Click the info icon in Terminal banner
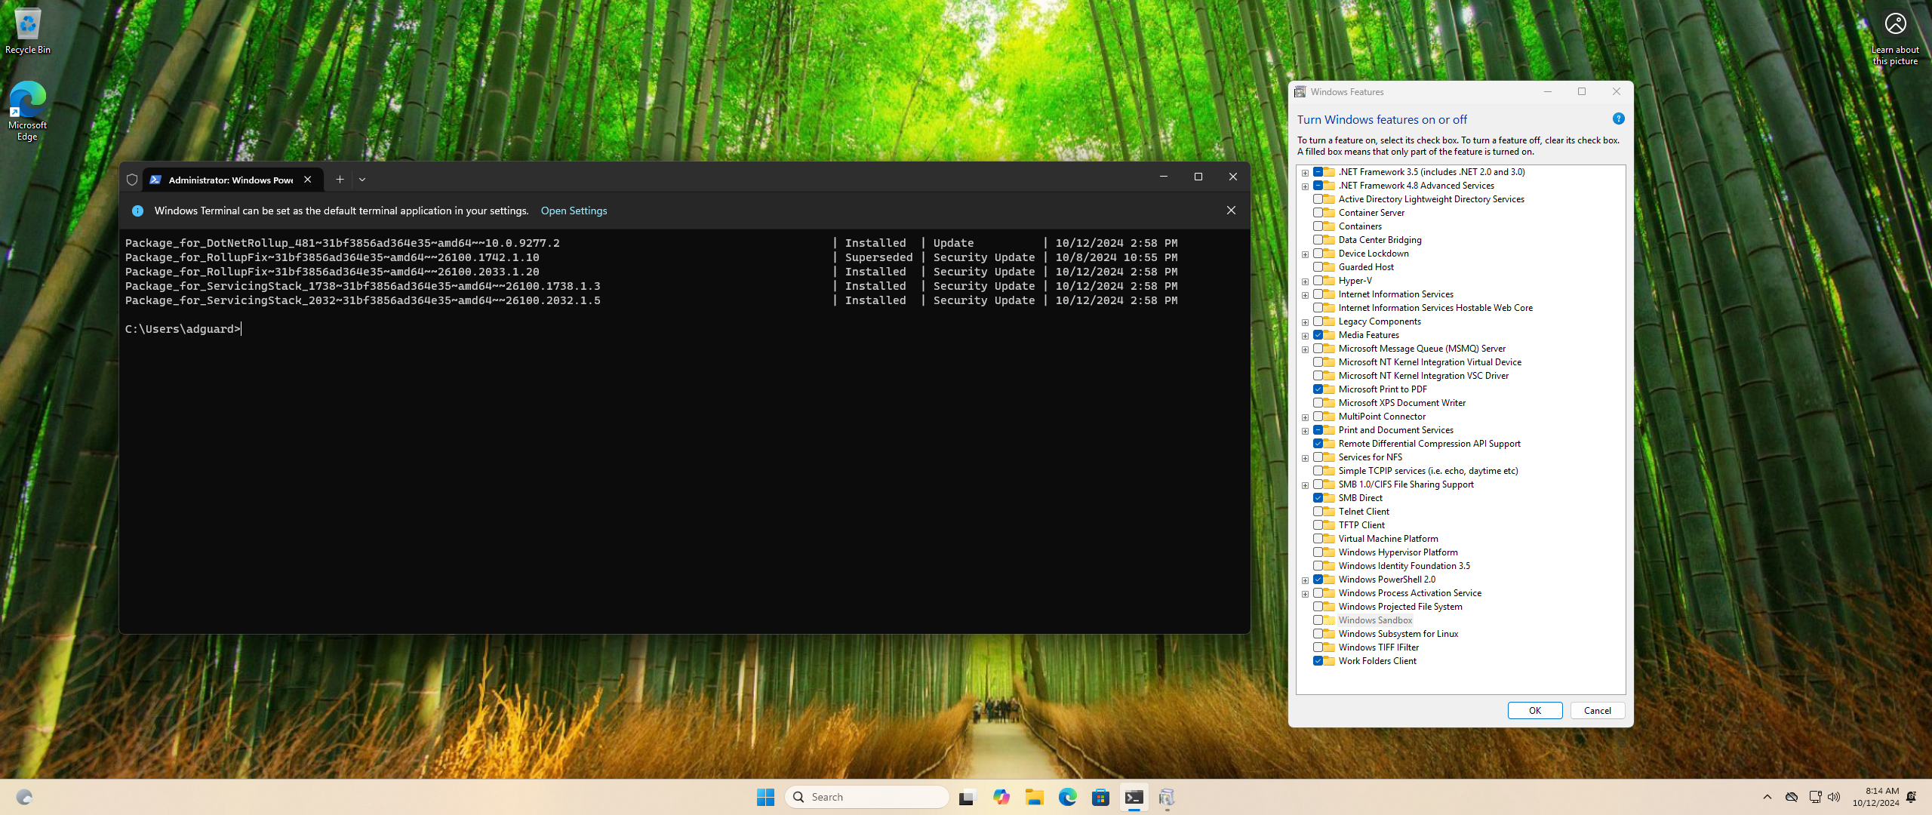The height and width of the screenshot is (815, 1932). point(137,211)
